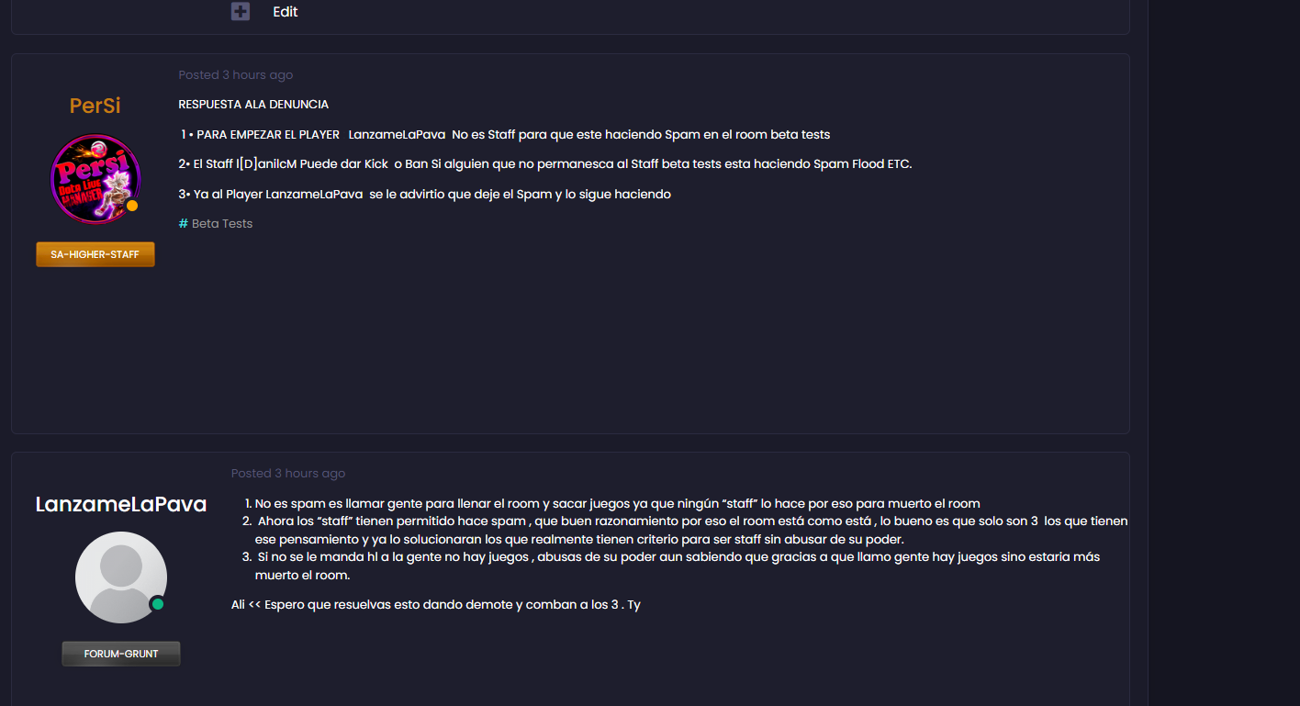
Task: Click PerSi's Beta Line avatar image
Action: tap(95, 178)
